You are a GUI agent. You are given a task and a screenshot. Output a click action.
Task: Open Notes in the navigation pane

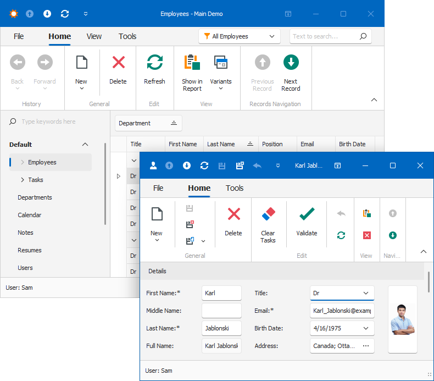(25, 233)
